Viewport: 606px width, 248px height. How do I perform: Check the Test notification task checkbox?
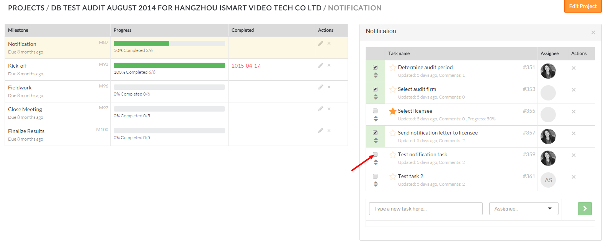click(375, 154)
